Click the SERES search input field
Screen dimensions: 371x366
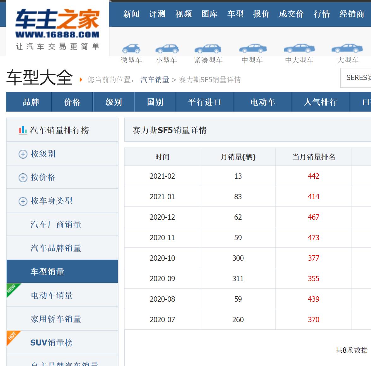pos(356,78)
